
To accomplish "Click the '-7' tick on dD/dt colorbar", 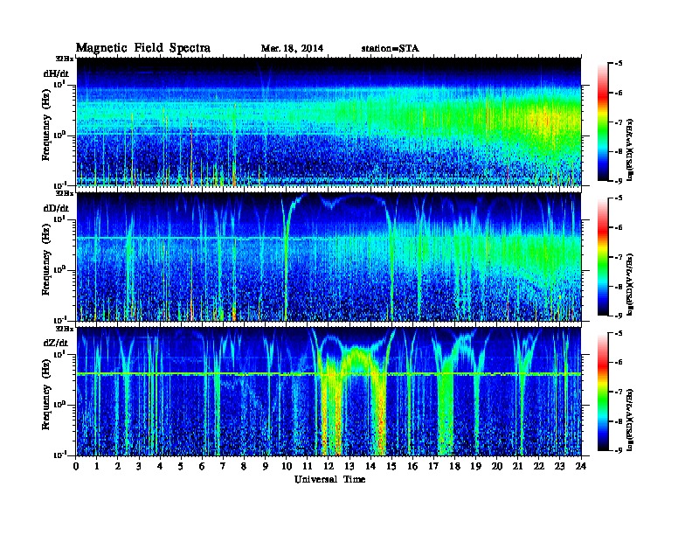I will pos(619,257).
